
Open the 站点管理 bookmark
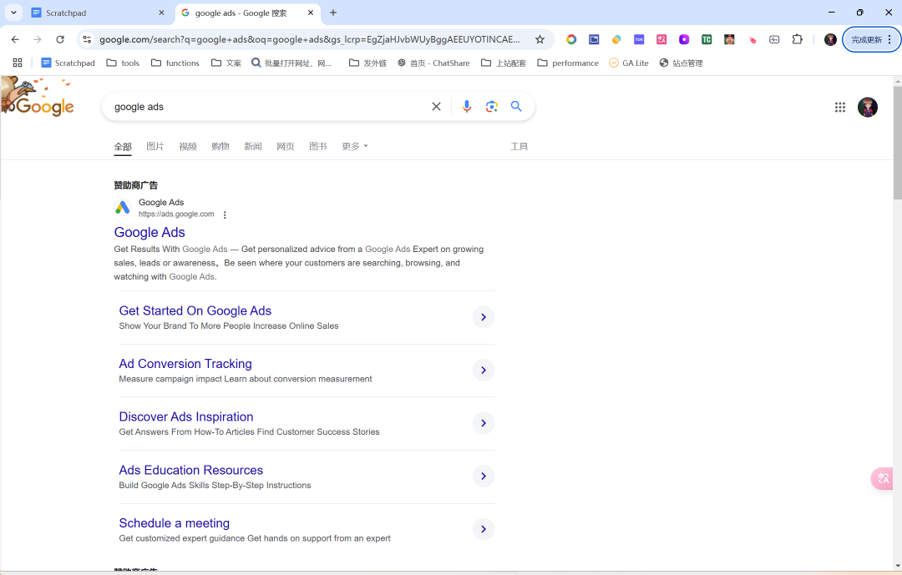(682, 63)
